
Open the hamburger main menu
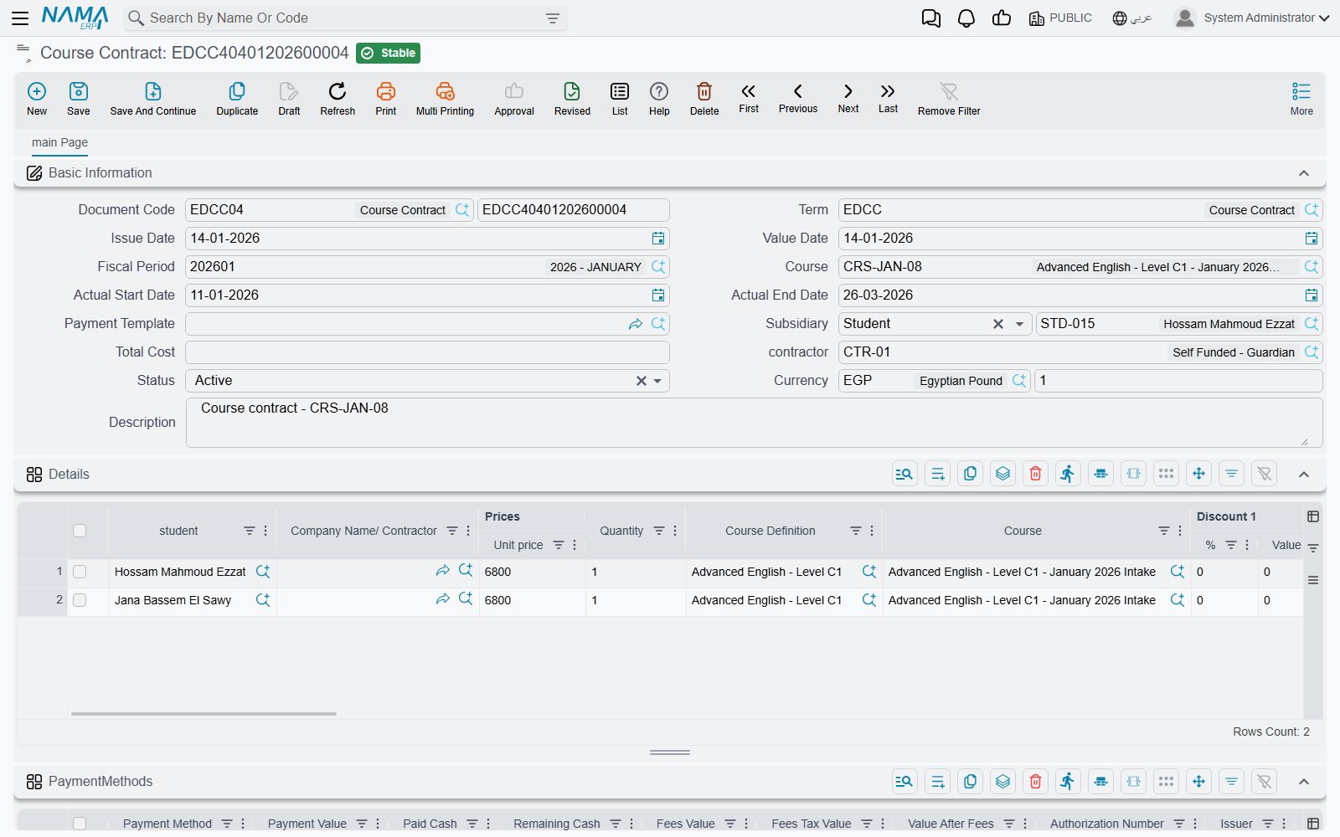click(x=20, y=18)
